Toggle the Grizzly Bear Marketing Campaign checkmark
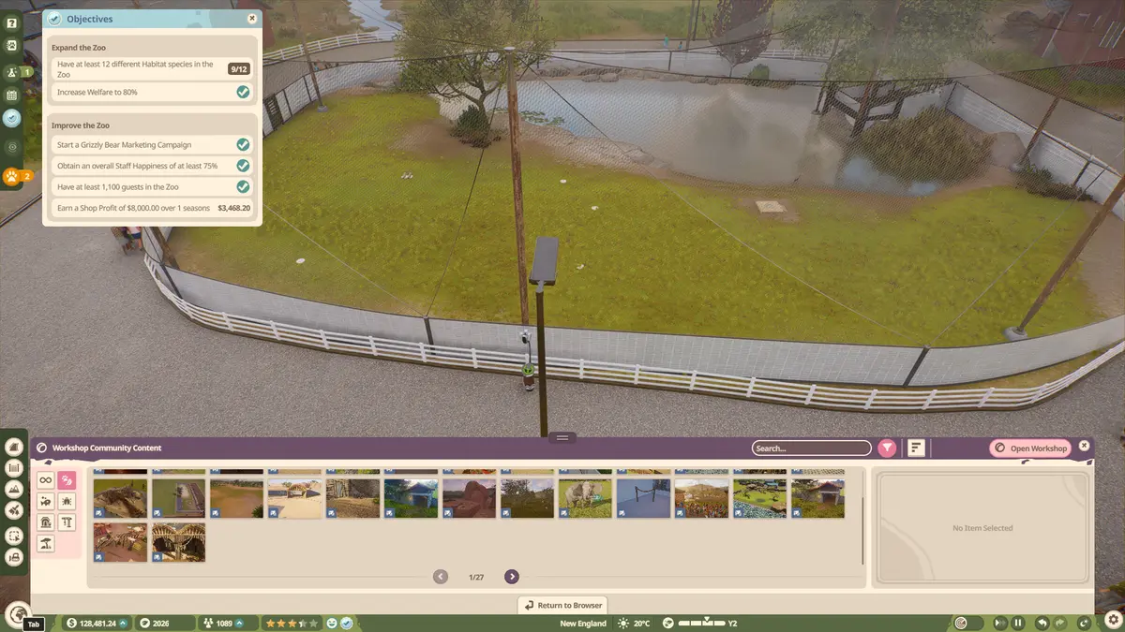 pyautogui.click(x=243, y=144)
